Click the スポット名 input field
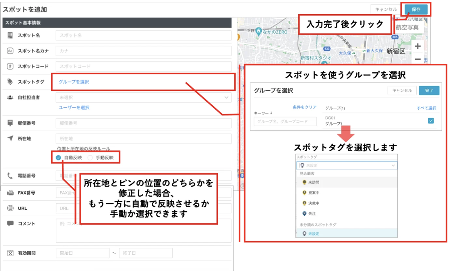The image size is (451, 274). click(x=143, y=35)
